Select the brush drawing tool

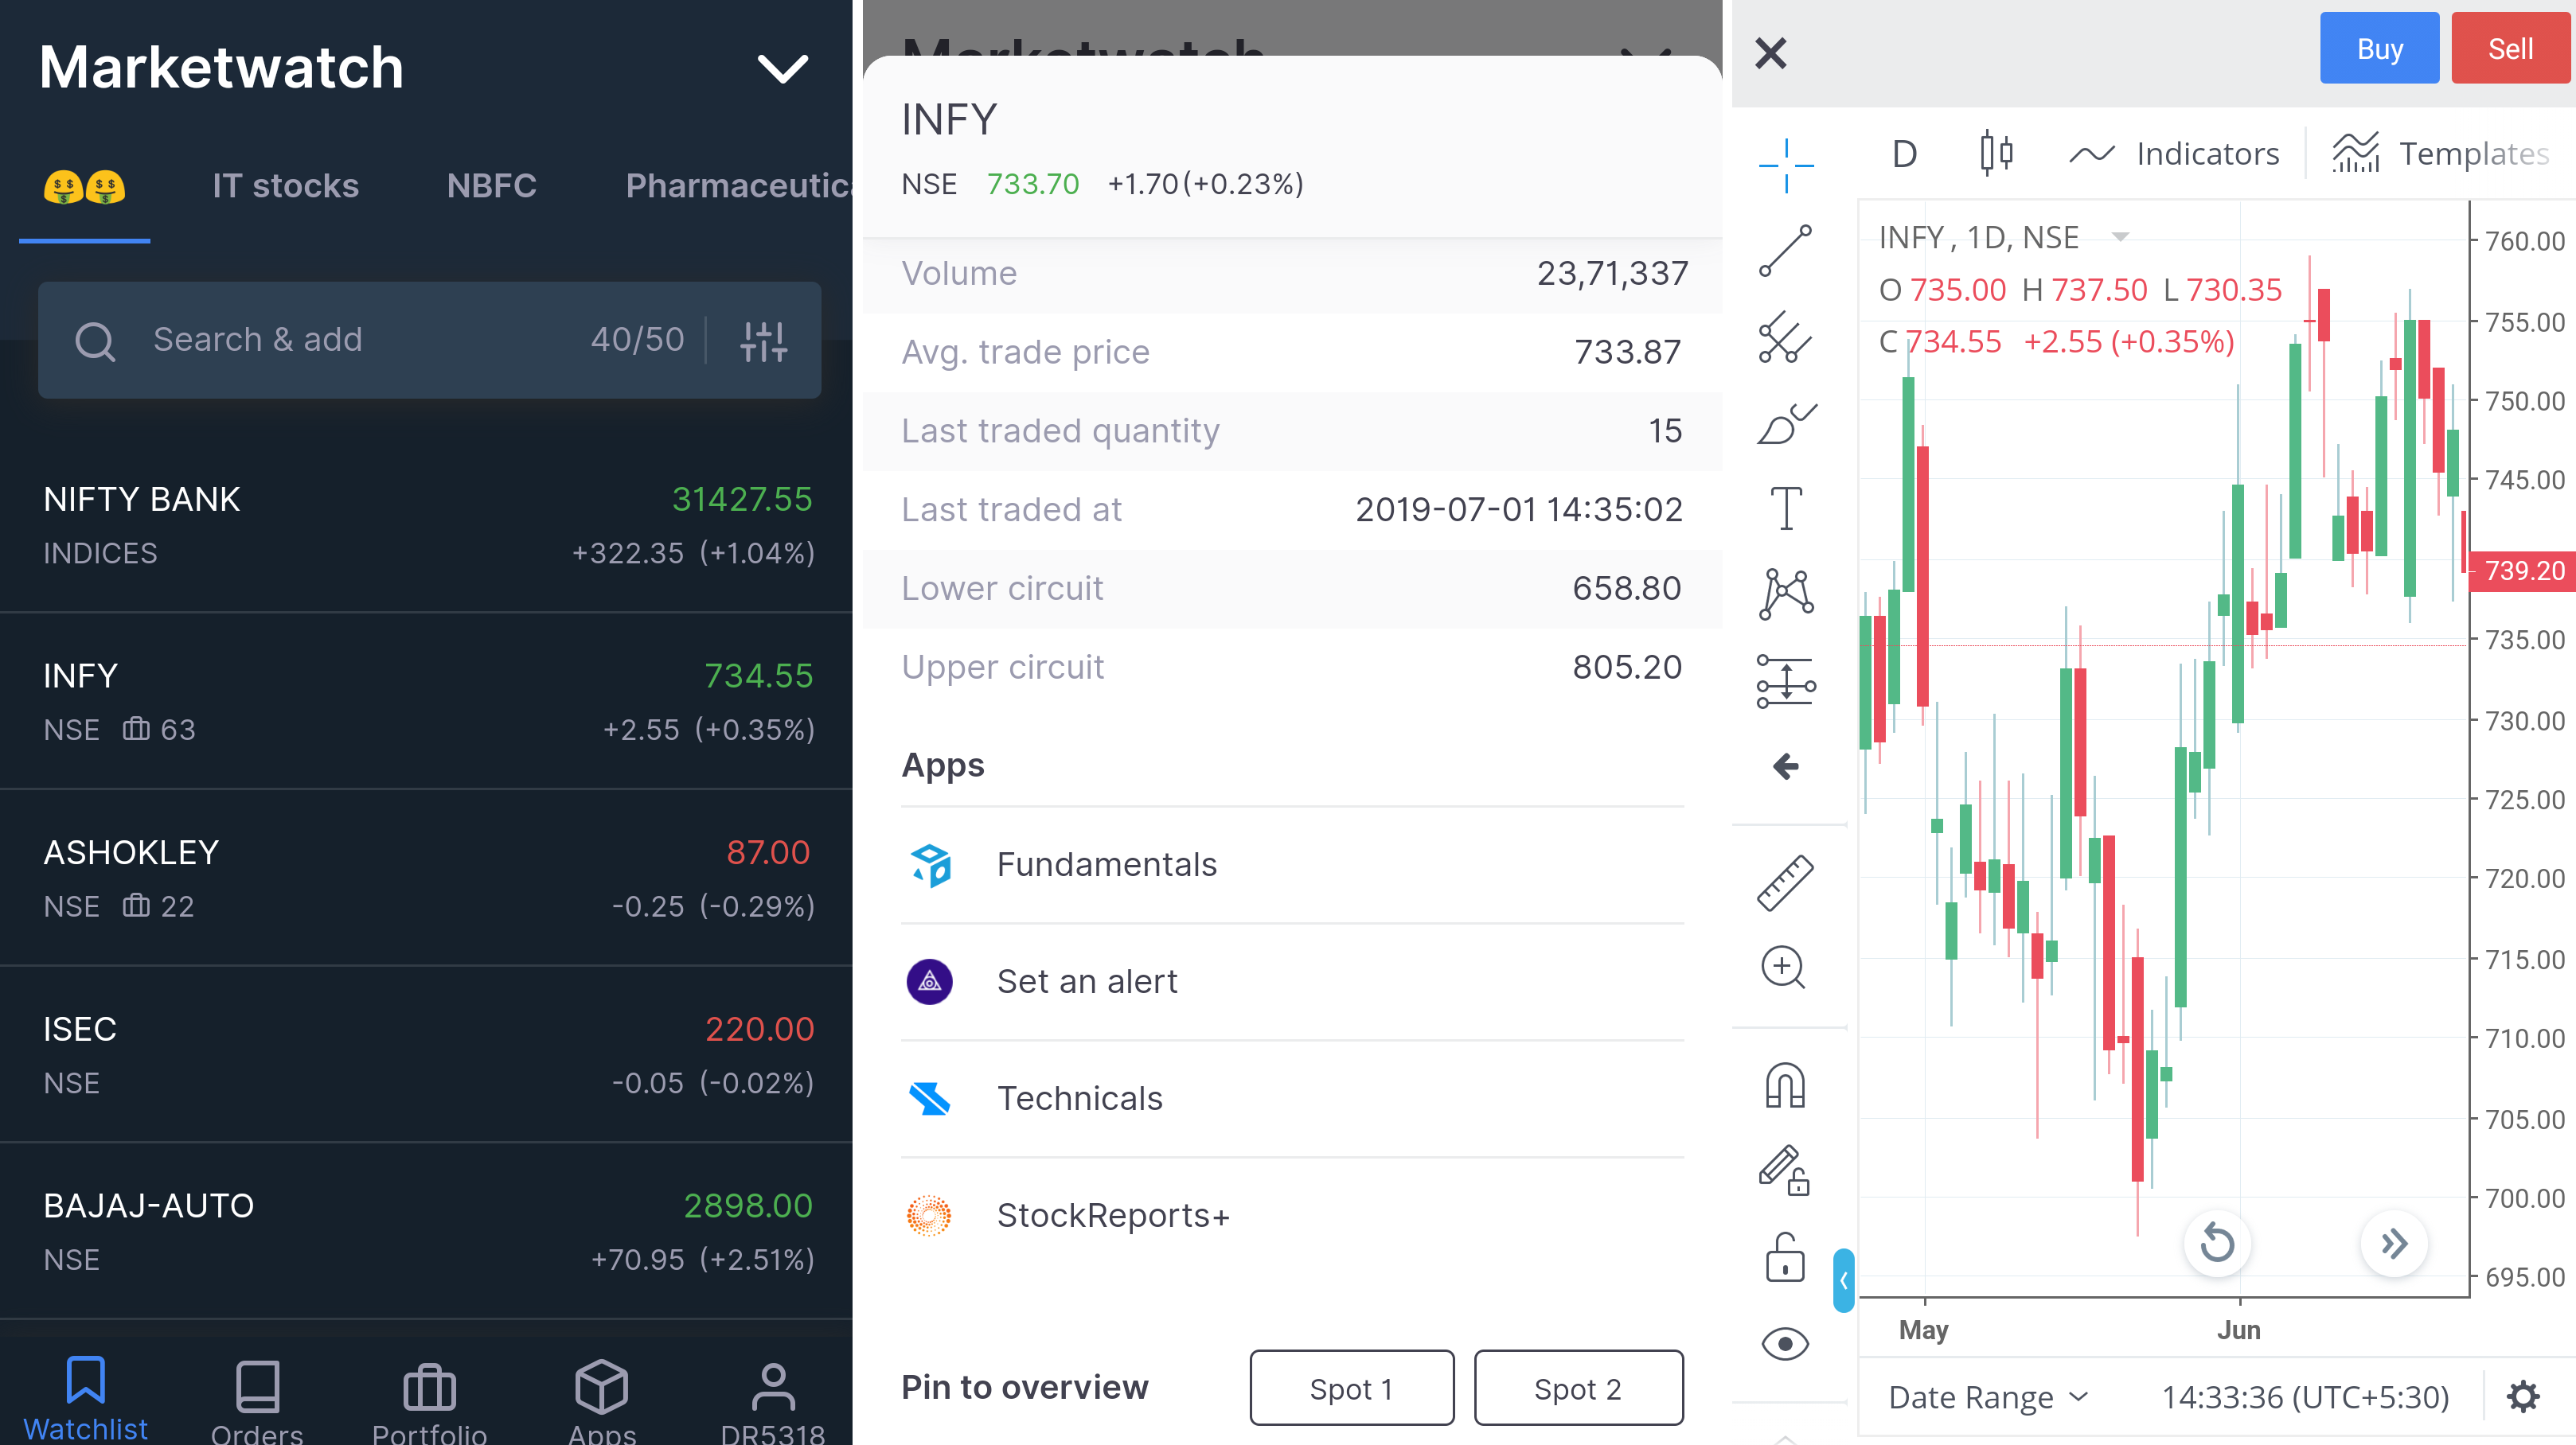tap(1786, 423)
